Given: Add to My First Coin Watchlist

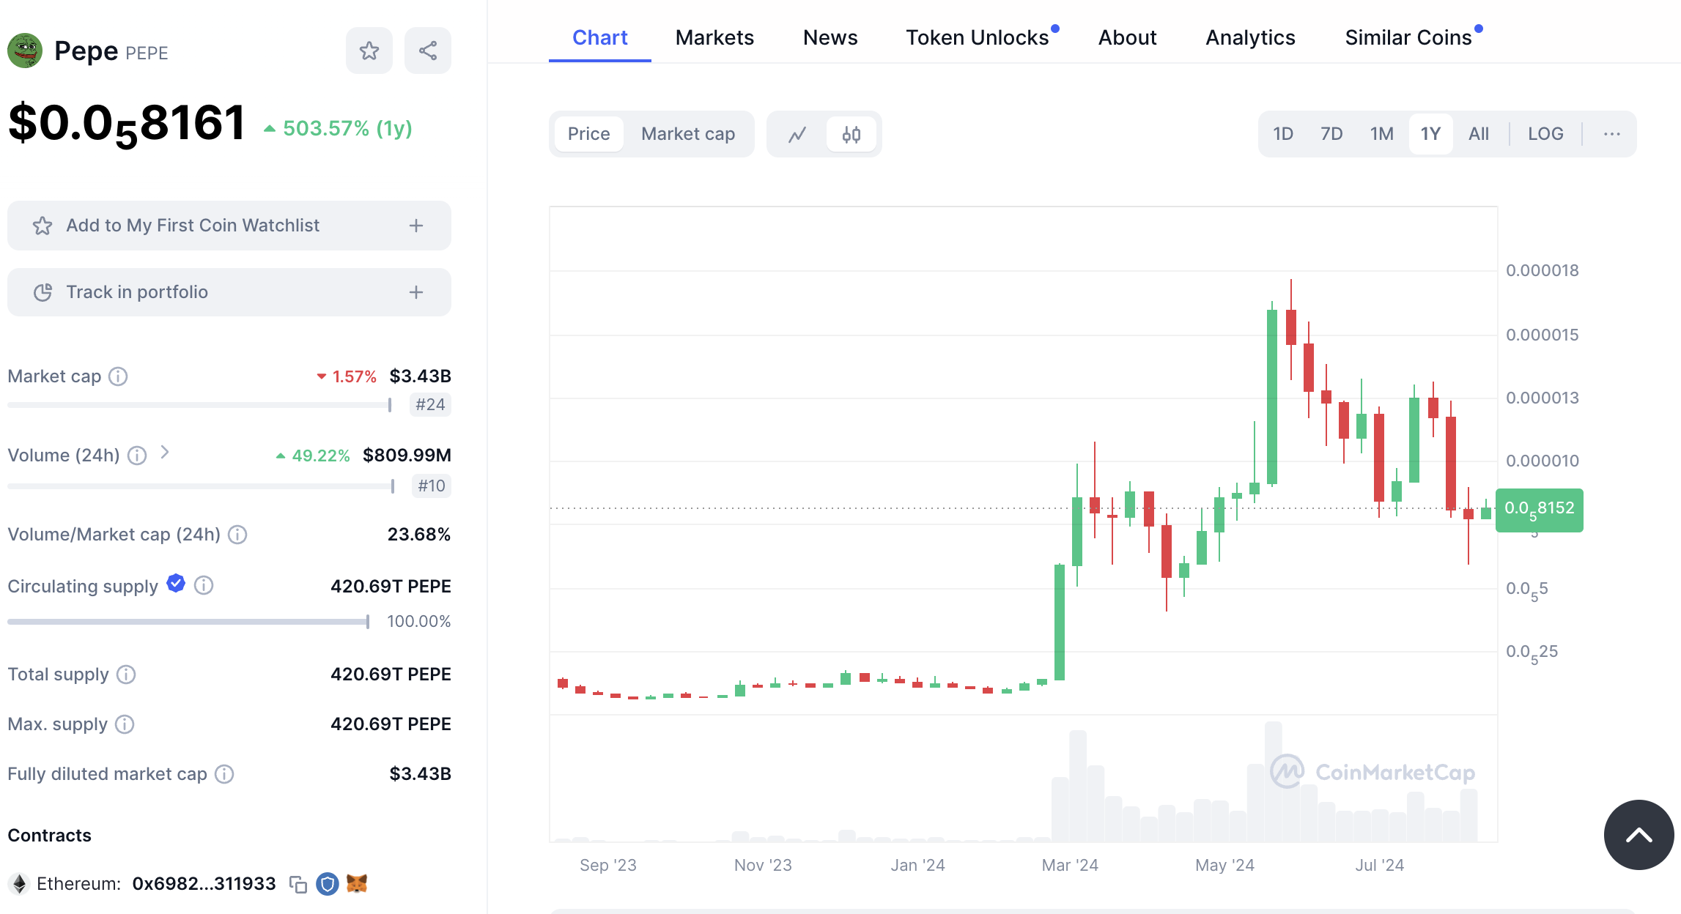Looking at the screenshot, I should [x=229, y=226].
